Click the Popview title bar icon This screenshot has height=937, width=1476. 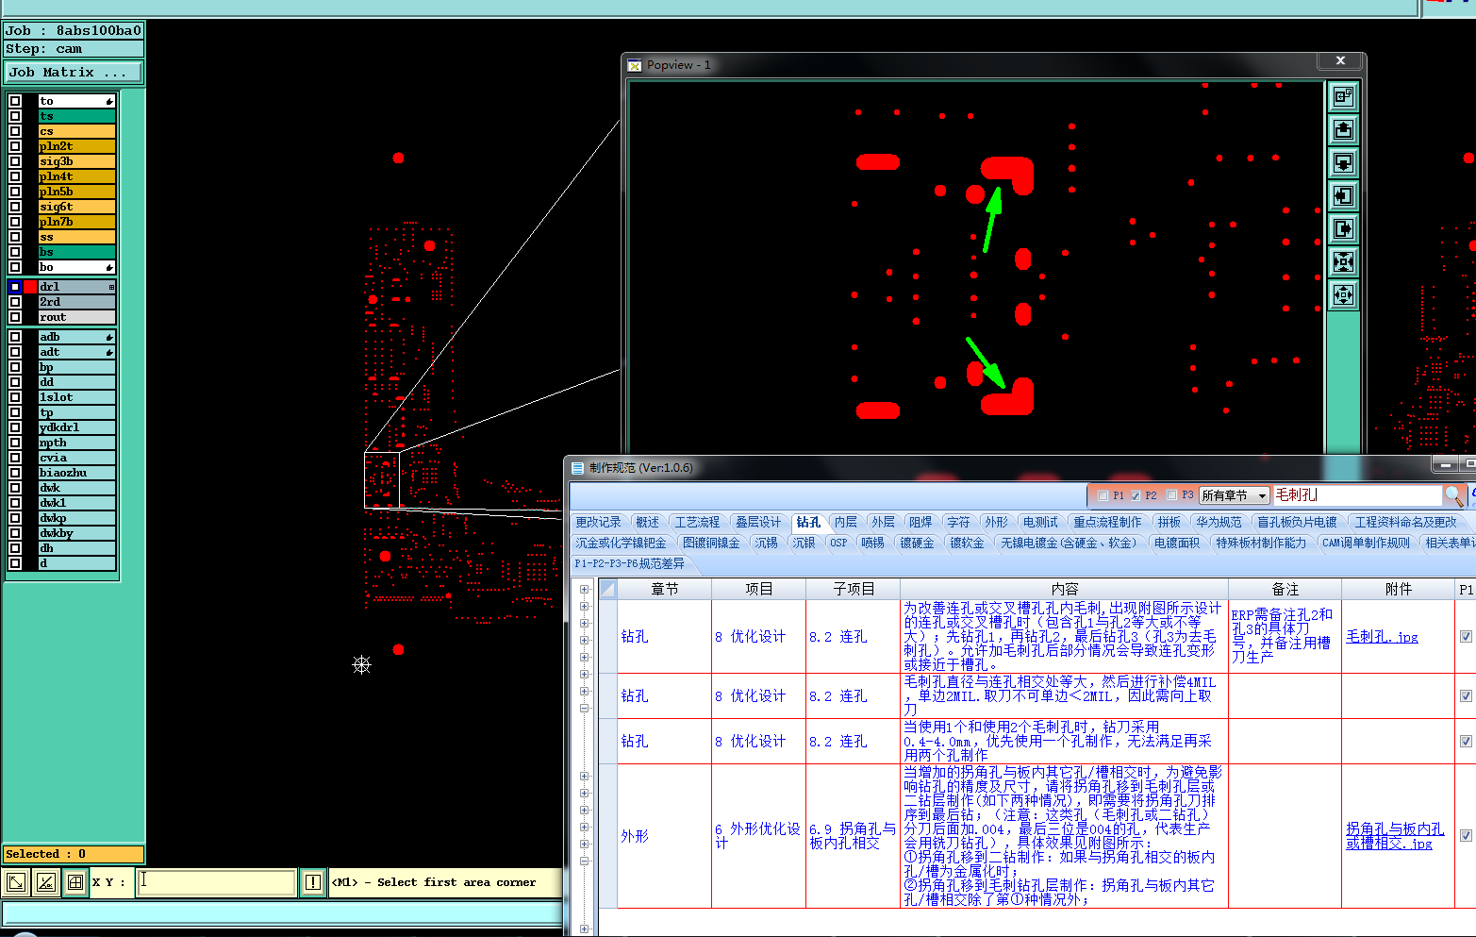click(635, 65)
